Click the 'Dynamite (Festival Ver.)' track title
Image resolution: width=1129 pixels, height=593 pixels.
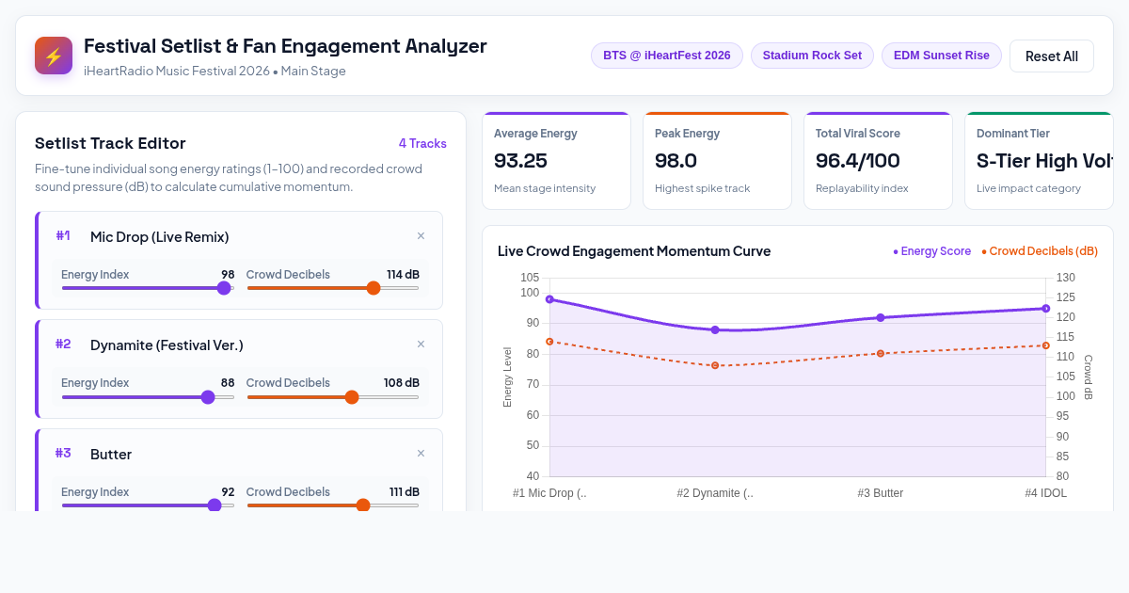[x=167, y=345]
